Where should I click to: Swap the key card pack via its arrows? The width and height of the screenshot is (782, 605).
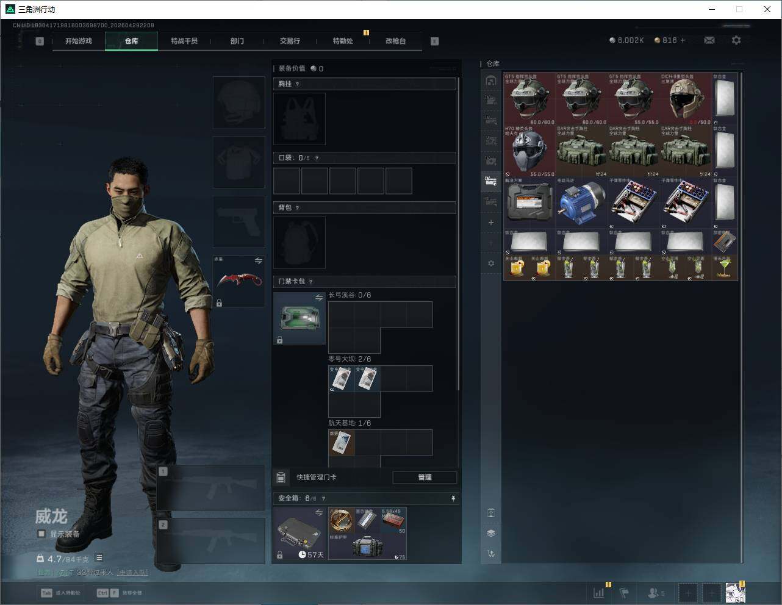[318, 298]
